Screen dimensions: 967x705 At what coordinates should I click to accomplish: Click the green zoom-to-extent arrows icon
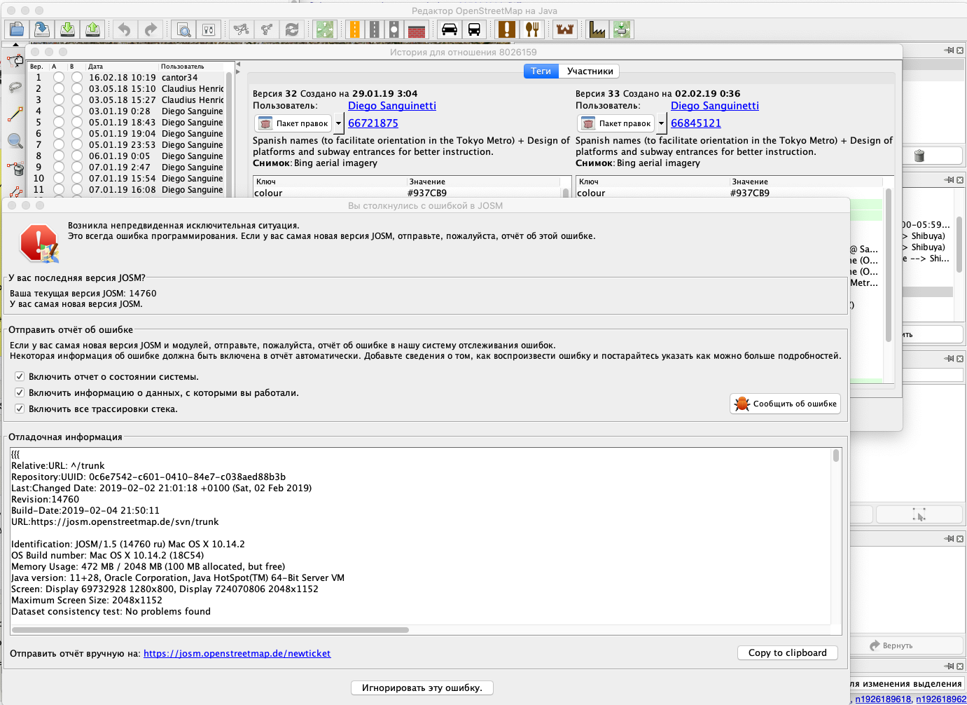coord(325,29)
